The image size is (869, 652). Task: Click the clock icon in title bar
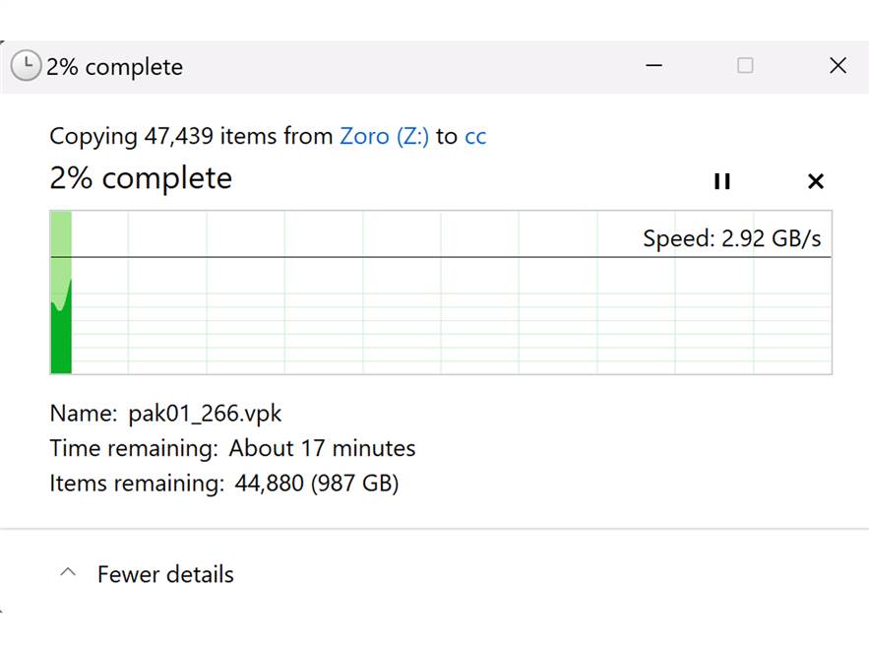pos(26,66)
